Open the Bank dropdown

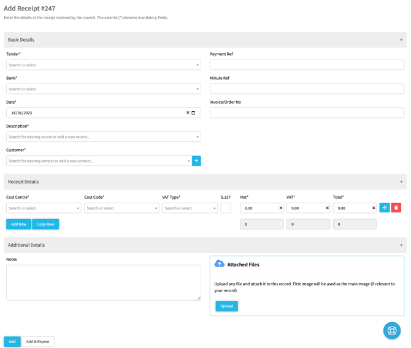(103, 89)
